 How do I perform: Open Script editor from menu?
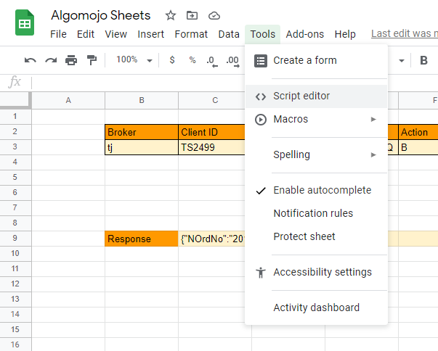pos(316,96)
